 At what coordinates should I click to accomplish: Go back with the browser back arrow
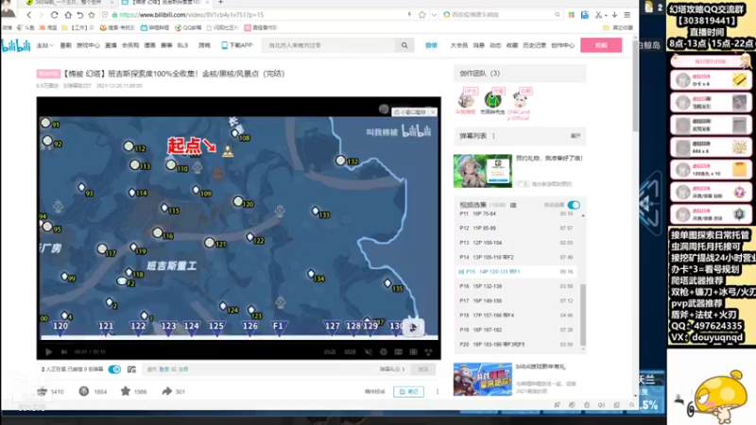coord(29,15)
